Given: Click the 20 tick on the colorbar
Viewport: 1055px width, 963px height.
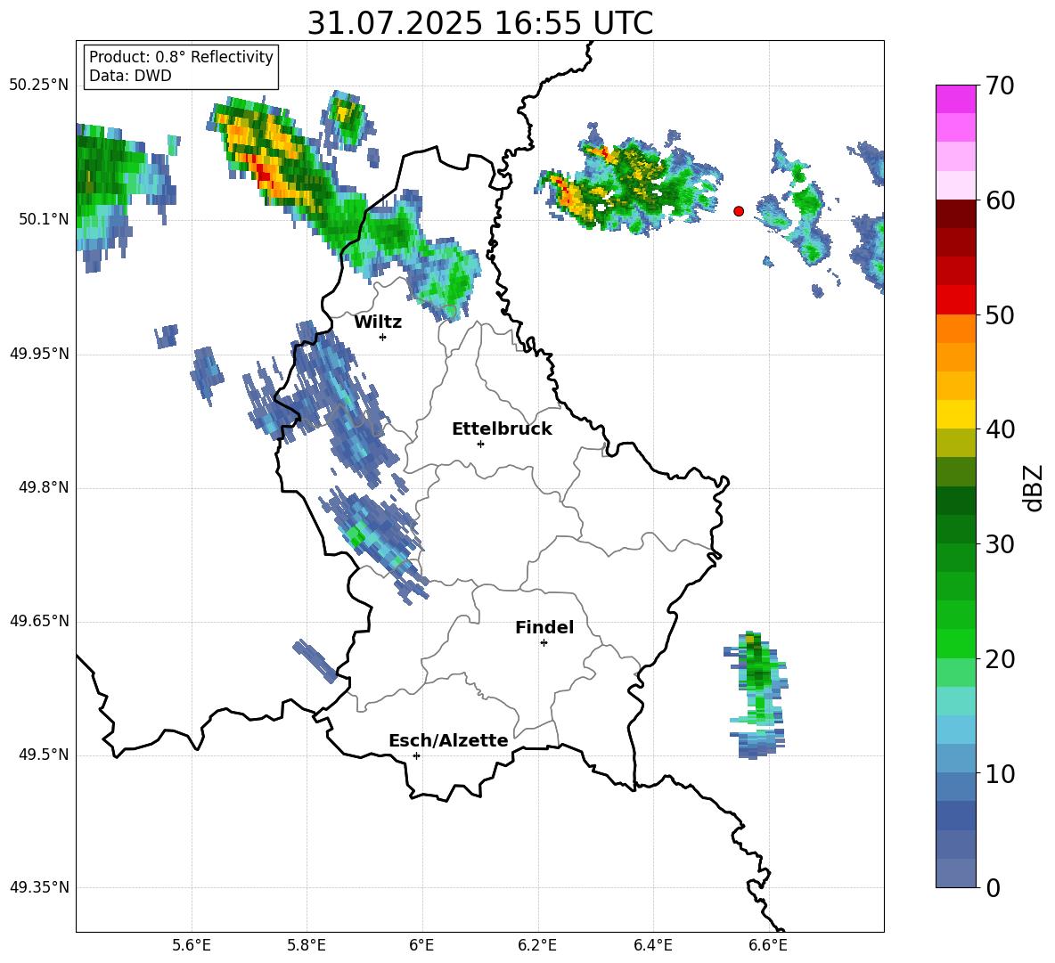Looking at the screenshot, I should (x=1000, y=659).
